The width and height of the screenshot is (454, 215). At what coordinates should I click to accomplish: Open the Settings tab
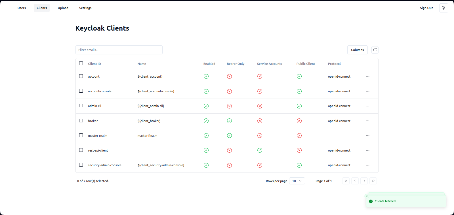(x=85, y=8)
